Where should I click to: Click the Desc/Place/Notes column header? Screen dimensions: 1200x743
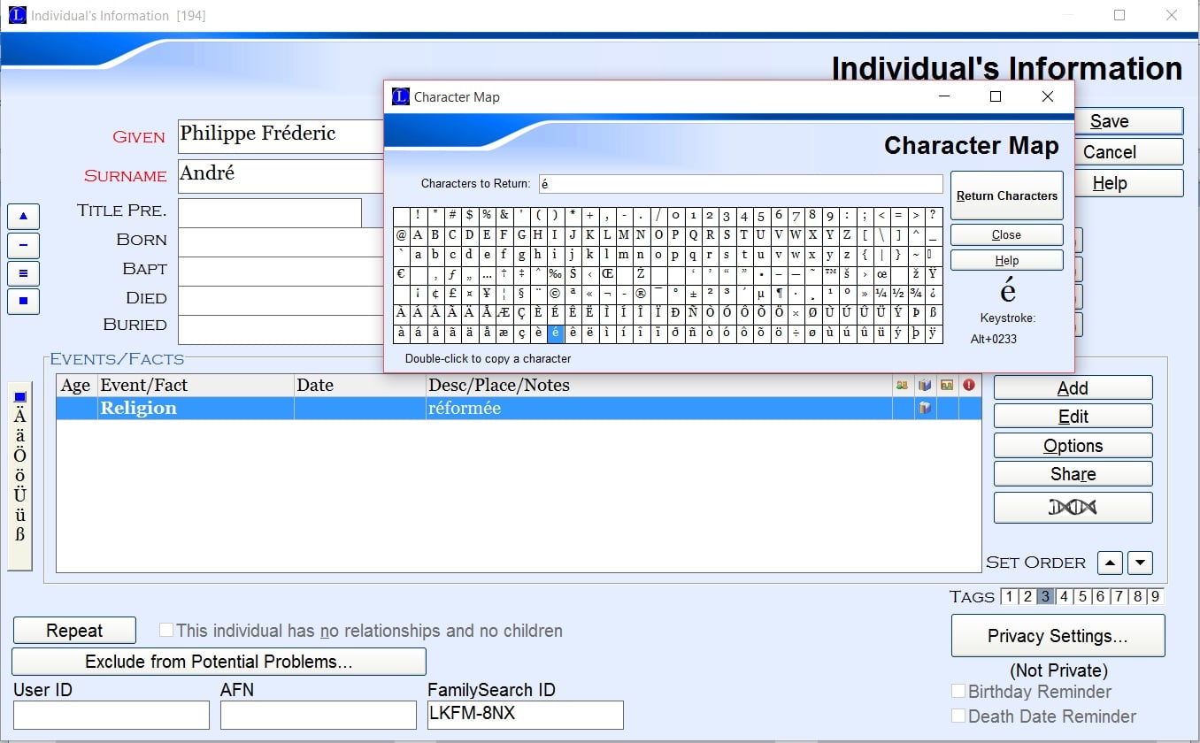click(x=658, y=385)
